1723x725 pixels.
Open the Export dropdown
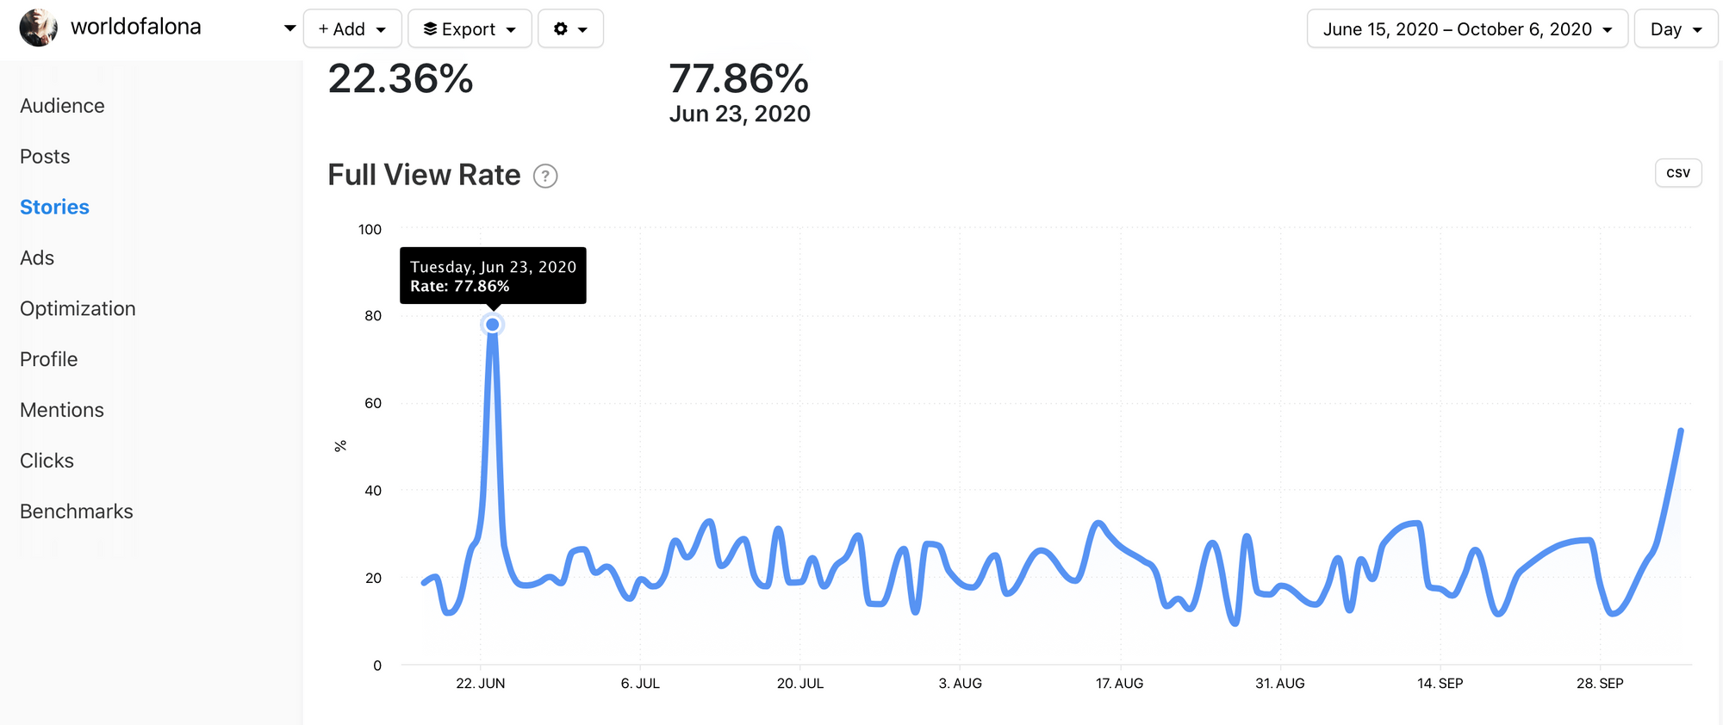(469, 29)
